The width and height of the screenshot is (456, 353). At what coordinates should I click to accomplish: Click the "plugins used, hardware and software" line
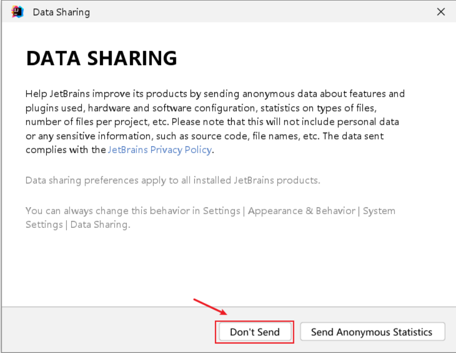point(201,108)
